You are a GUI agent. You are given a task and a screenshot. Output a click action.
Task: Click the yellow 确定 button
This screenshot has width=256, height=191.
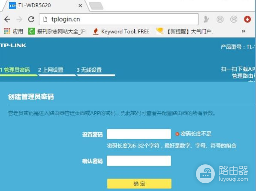pos(139,184)
